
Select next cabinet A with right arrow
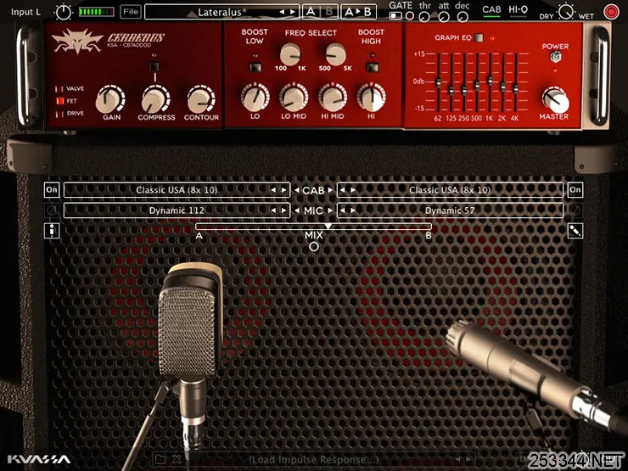(283, 190)
